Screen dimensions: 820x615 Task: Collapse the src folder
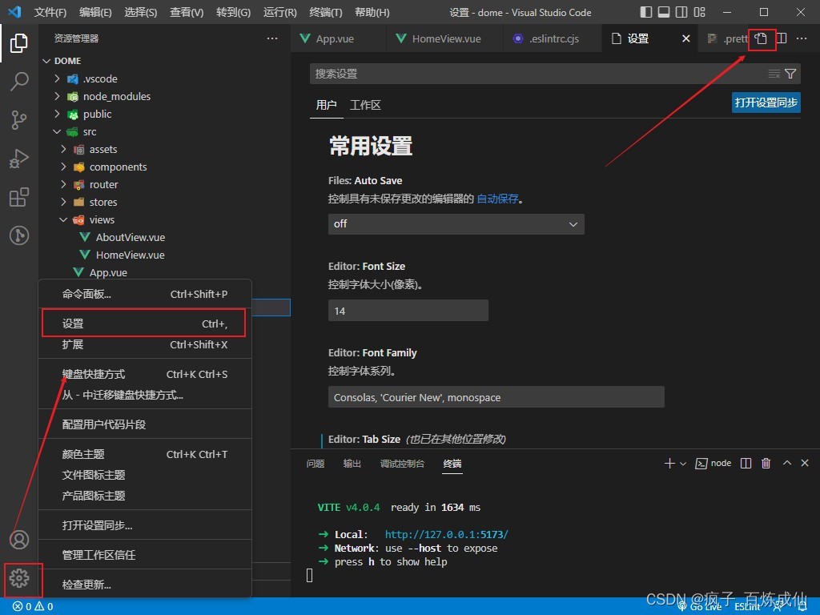57,132
